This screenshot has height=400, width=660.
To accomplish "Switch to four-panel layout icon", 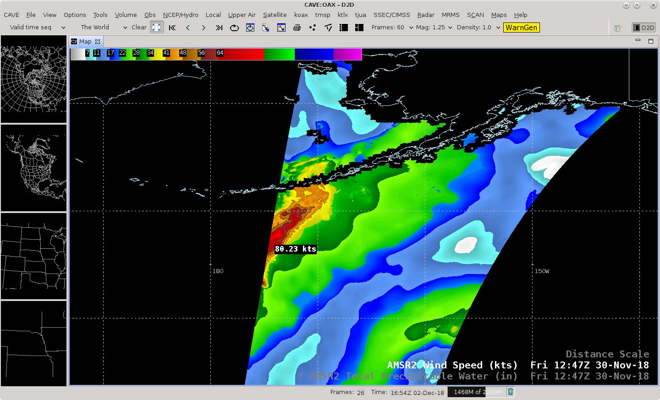I will click(359, 27).
